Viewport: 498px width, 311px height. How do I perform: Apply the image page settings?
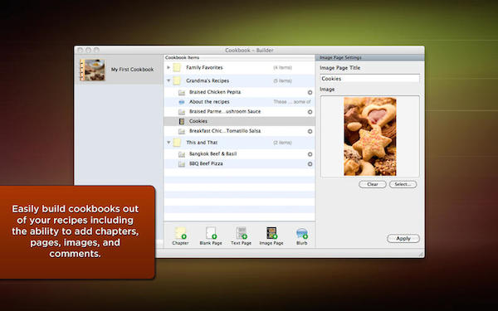(x=403, y=239)
